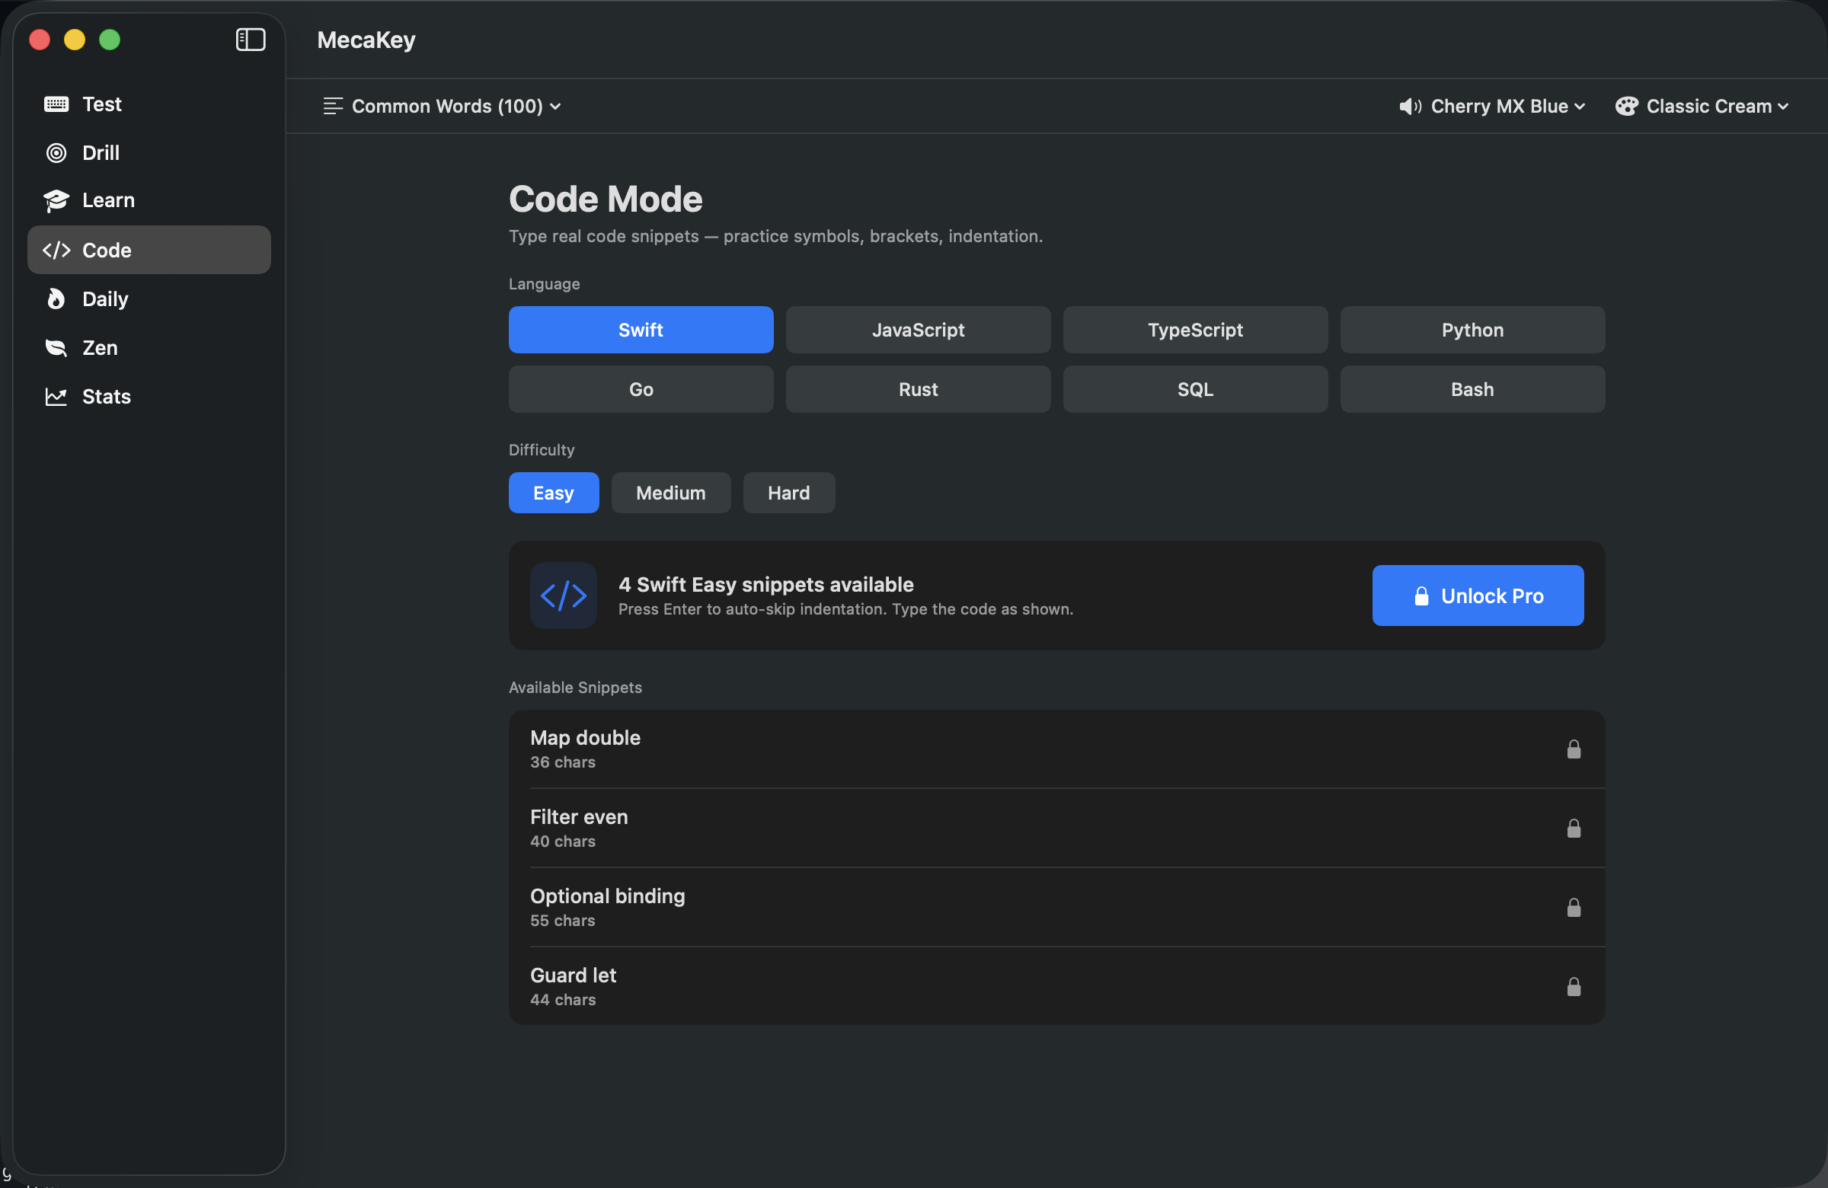
Task: Set difficulty to Hard
Action: [789, 493]
